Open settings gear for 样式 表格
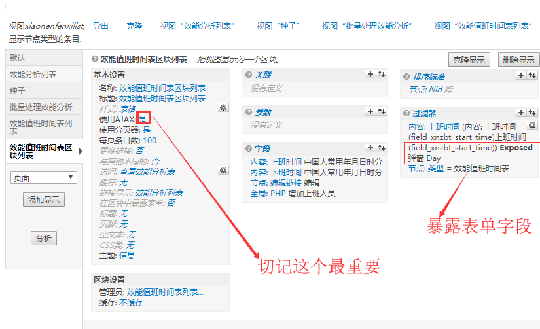 [x=223, y=108]
